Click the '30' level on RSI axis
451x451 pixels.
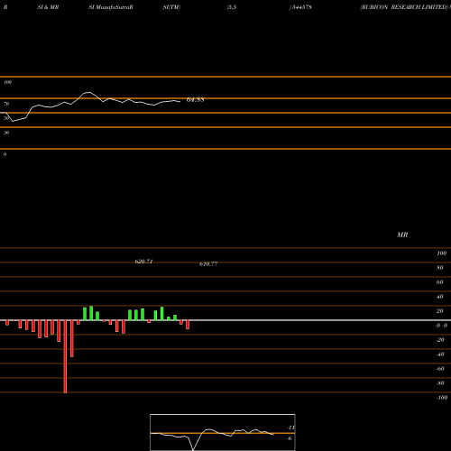(x=6, y=133)
